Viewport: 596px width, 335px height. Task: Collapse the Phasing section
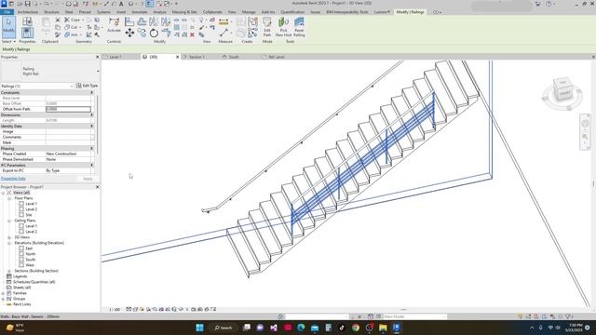[x=91, y=149]
